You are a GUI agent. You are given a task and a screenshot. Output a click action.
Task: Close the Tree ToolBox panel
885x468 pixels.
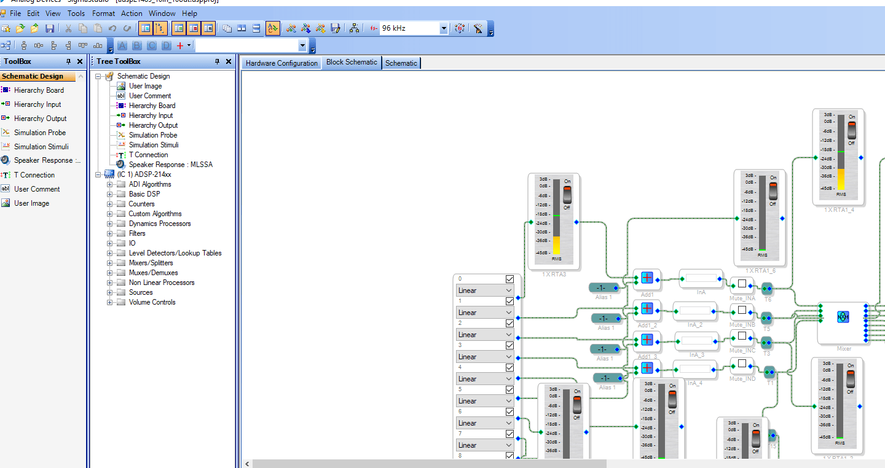229,61
